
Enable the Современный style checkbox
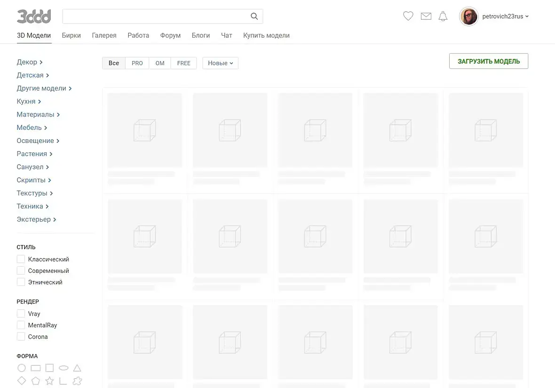point(21,270)
